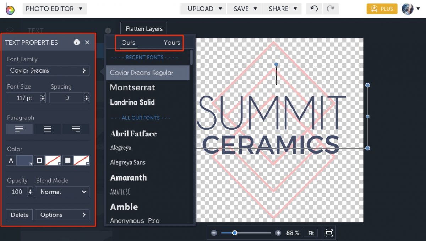
Task: Choose the Alegreya font
Action: pyautogui.click(x=121, y=148)
